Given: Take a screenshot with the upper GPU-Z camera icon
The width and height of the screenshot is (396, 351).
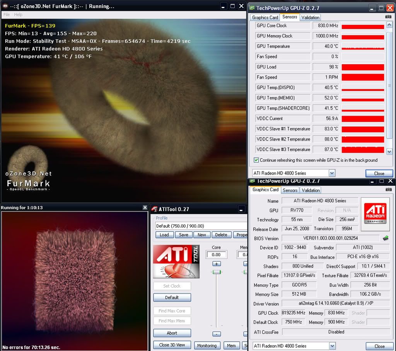Looking at the screenshot, I should (x=388, y=17).
